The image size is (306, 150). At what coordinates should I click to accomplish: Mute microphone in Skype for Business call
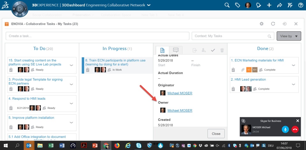click(285, 129)
